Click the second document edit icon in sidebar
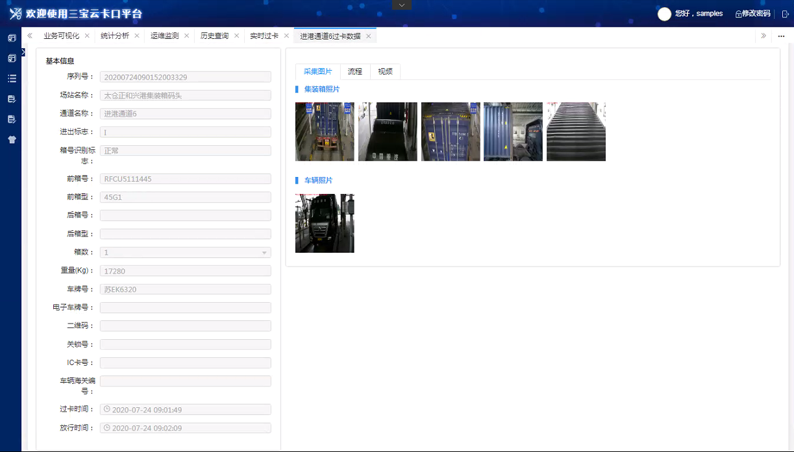This screenshot has height=452, width=794. click(11, 119)
